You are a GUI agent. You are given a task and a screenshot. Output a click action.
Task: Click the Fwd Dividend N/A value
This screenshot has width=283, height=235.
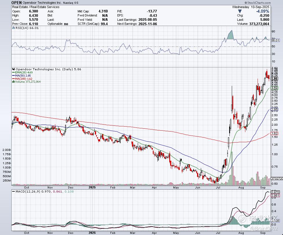click(105, 16)
